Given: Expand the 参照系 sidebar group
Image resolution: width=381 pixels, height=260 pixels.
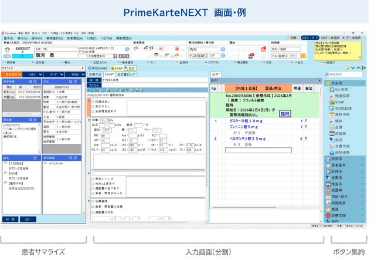Looking at the screenshot, I should pos(362,159).
